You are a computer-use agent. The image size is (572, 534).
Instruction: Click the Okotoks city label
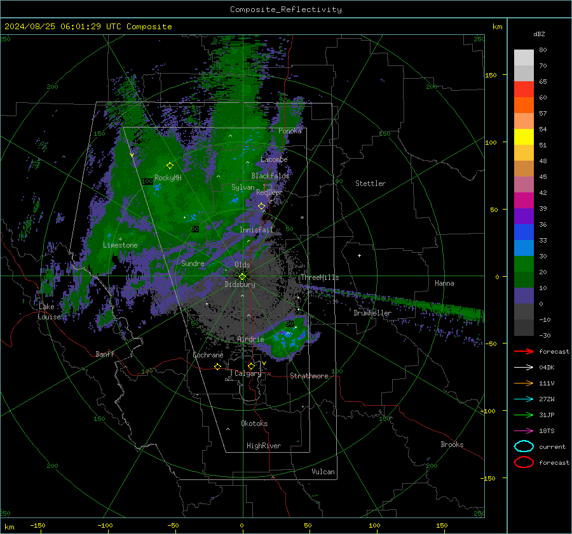coord(254,424)
